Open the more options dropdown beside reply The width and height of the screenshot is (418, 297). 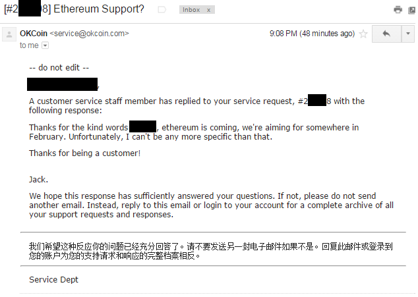pyautogui.click(x=408, y=34)
